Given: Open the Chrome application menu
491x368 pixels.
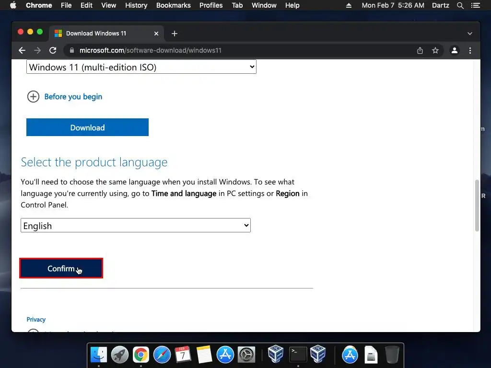Looking at the screenshot, I should coord(39,5).
